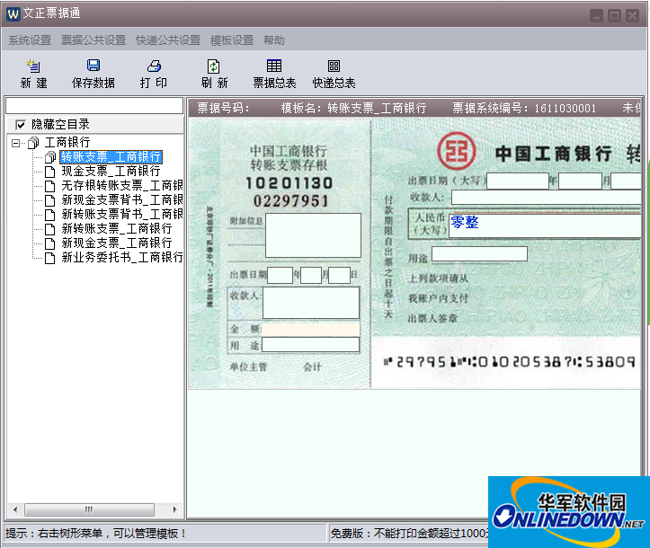
Task: Click the 工商银行 folder icon
Action: coord(33,143)
